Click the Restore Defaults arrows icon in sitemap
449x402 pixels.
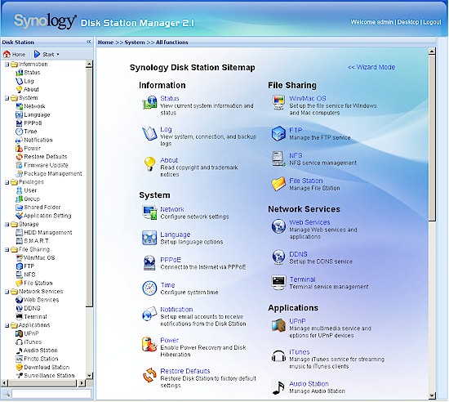point(149,375)
